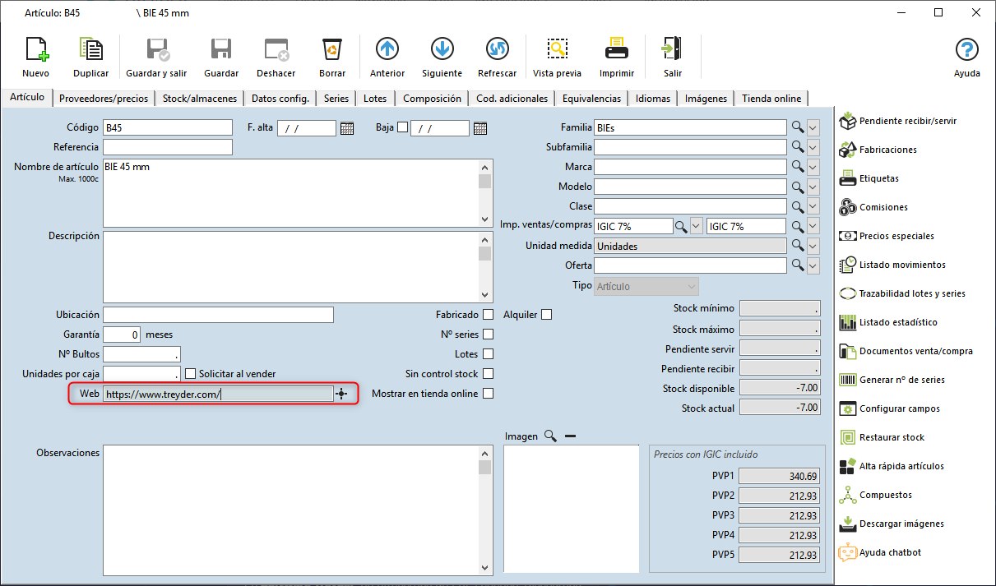
Task: Open the Baja date calendar picker
Action: tap(480, 127)
